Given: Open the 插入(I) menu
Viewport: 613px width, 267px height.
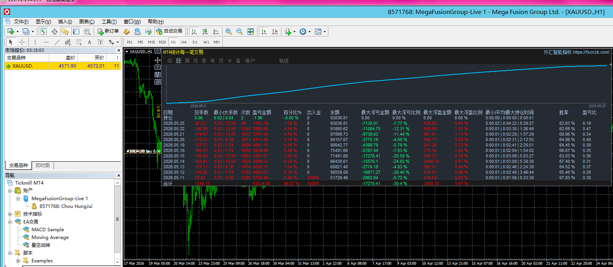Looking at the screenshot, I should point(65,22).
